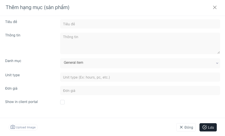Click the Show in client portal label
The image size is (225, 136).
pos(21,102)
